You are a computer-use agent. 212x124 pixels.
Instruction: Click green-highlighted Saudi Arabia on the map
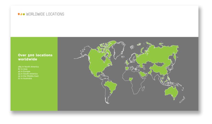(x=143, y=74)
